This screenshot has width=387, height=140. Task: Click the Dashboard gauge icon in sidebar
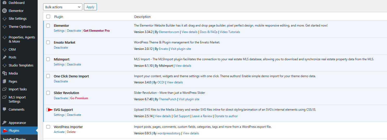(x=4, y=3)
